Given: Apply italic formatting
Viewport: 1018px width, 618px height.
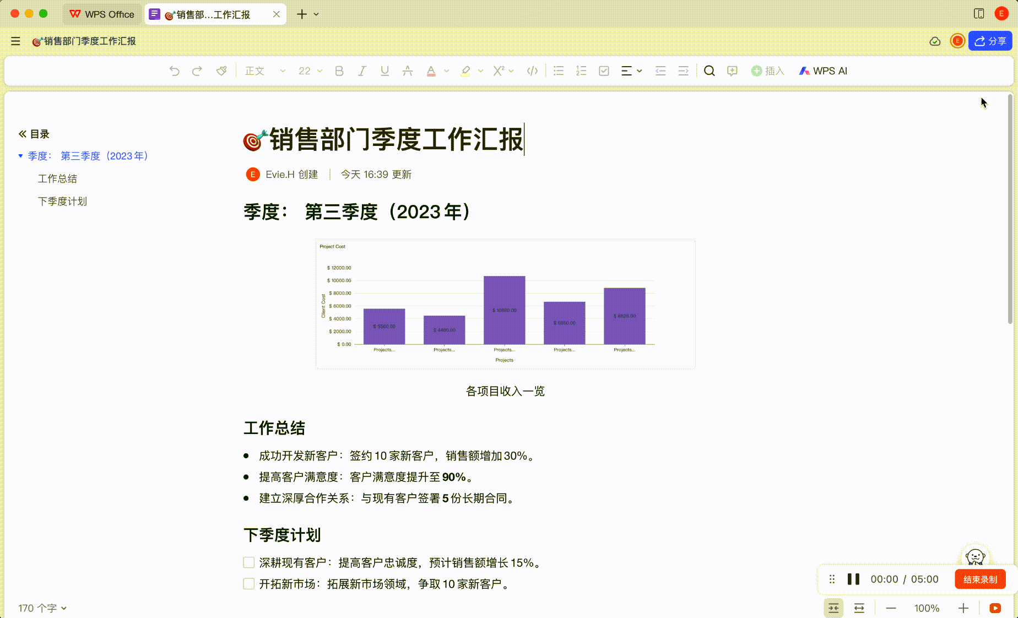Looking at the screenshot, I should pos(362,71).
